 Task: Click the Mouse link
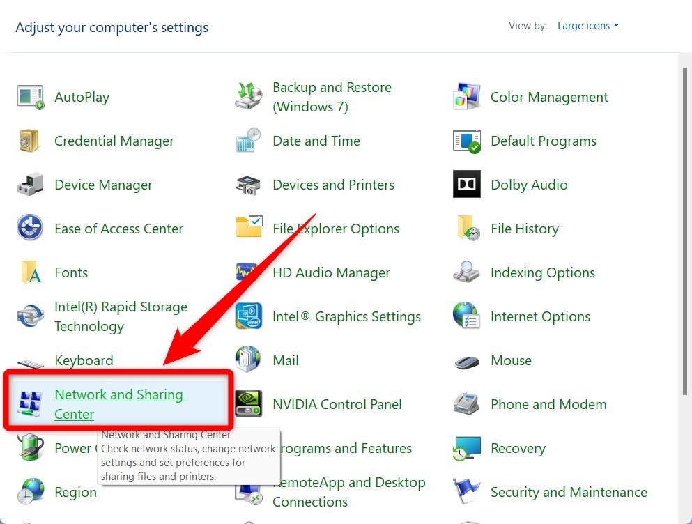(x=511, y=360)
